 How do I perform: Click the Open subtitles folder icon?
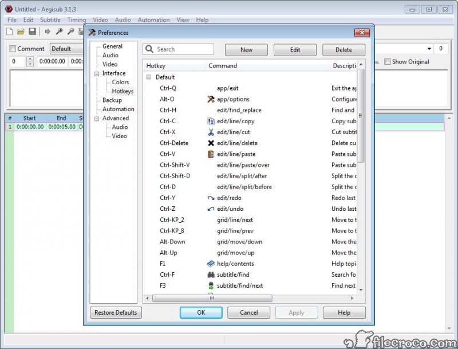(x=21, y=32)
